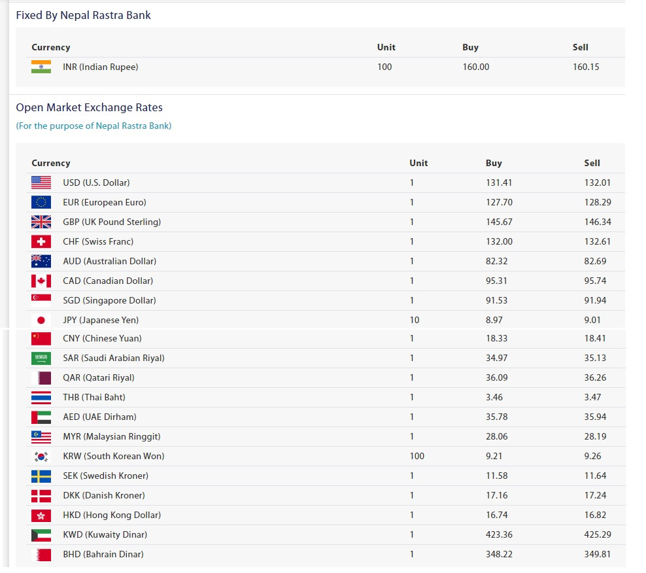This screenshot has height=573, width=646.
Task: Click 'AED (UAE Dirham)' currency name
Action: click(99, 417)
